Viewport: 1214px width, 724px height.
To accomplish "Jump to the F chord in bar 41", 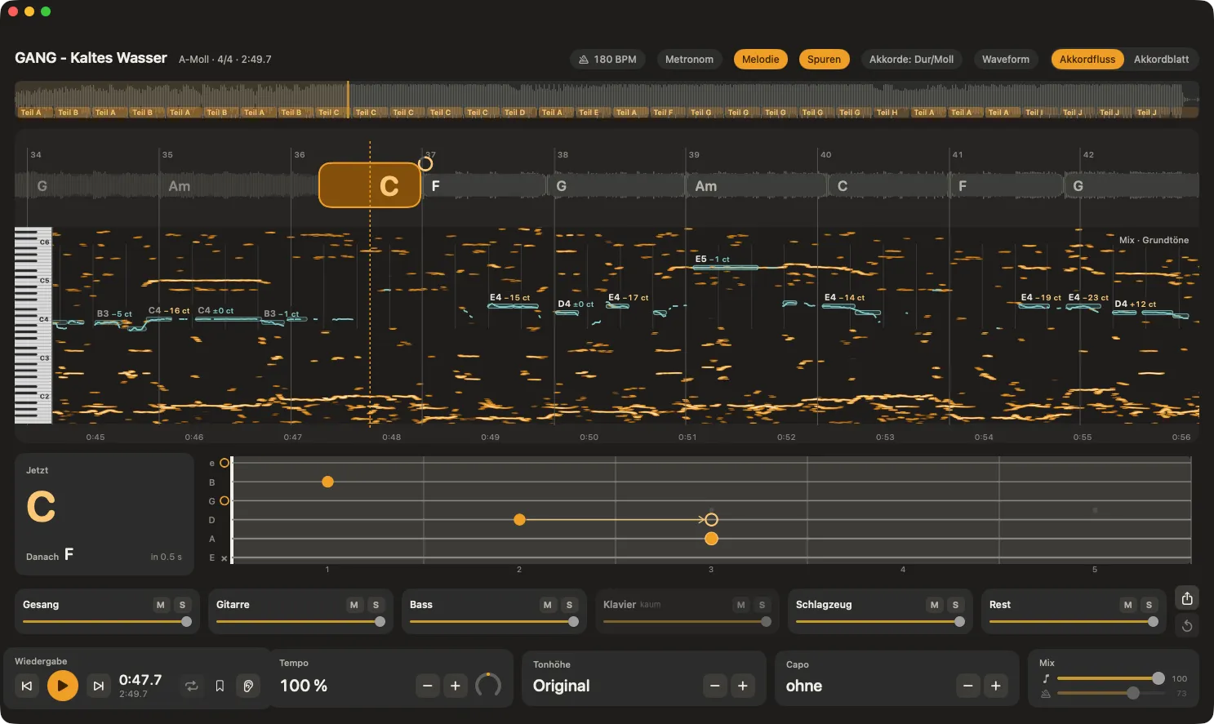I will [1007, 186].
